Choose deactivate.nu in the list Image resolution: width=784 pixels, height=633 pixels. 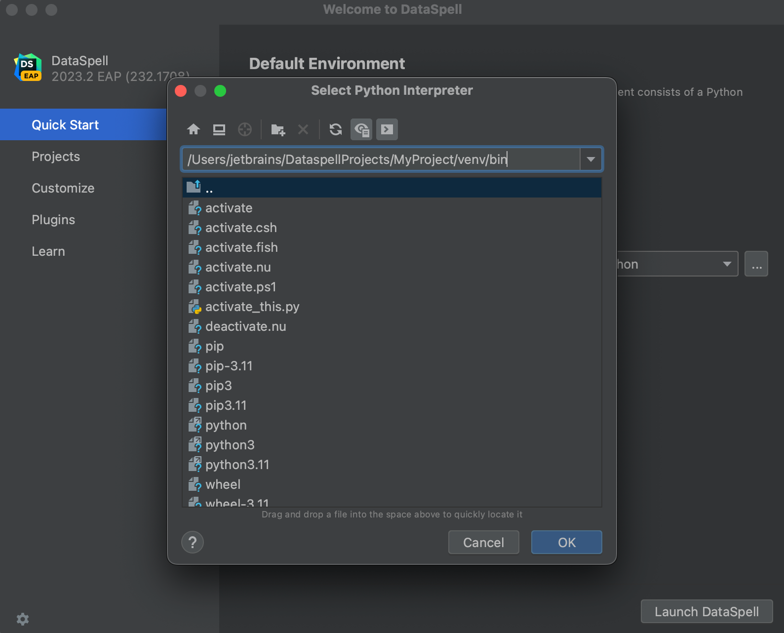pyautogui.click(x=392, y=326)
